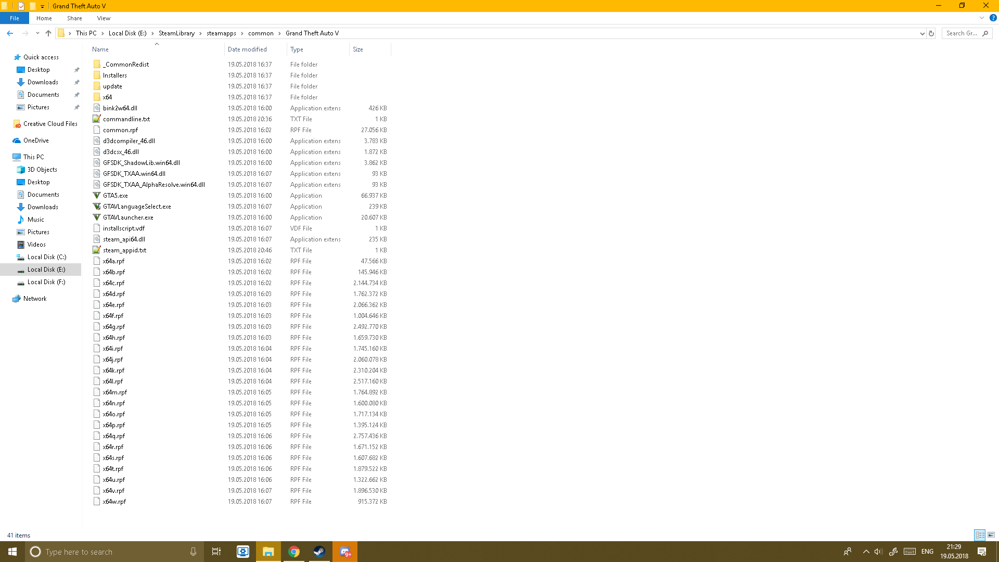This screenshot has width=999, height=562.
Task: Select the bink2w64.dll file icon
Action: click(97, 108)
